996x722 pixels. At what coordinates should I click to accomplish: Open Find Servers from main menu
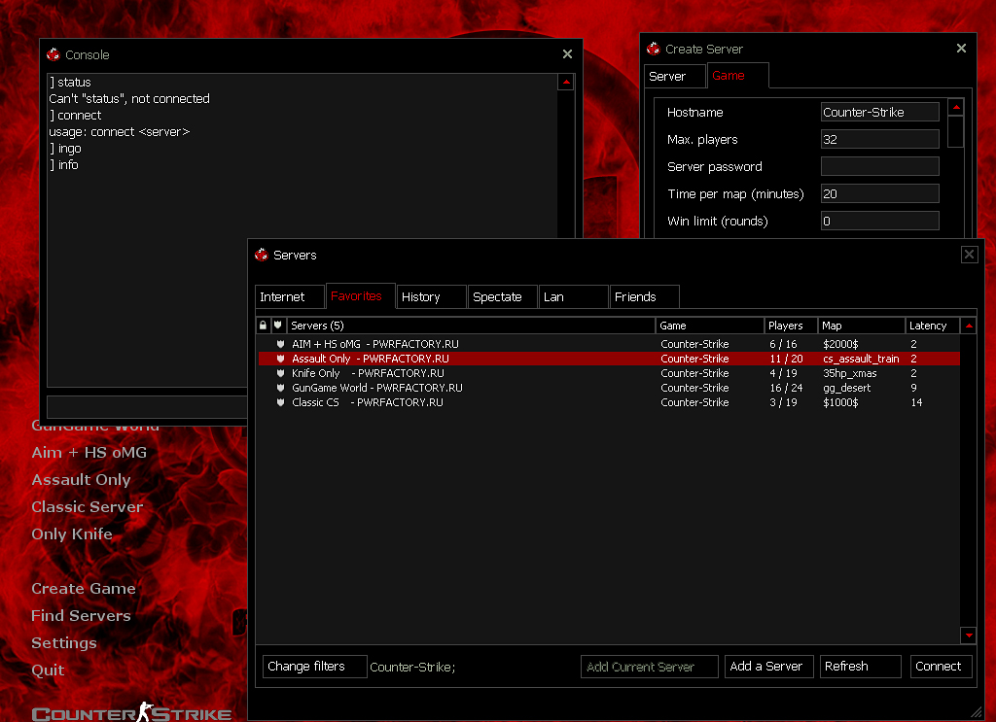point(82,615)
